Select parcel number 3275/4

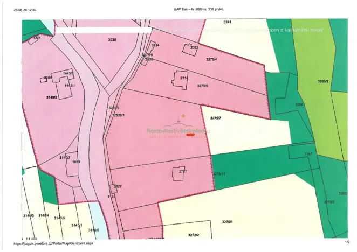pyautogui.click(x=211, y=59)
